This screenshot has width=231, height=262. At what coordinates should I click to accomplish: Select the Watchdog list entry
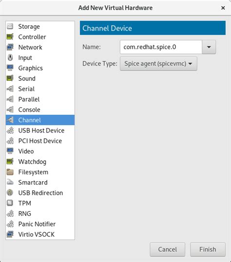40,162
